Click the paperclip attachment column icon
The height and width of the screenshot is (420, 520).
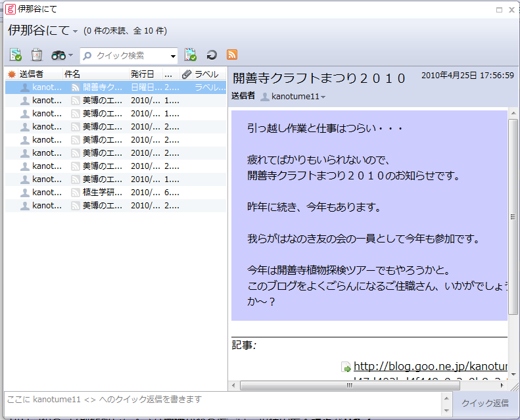click(187, 74)
